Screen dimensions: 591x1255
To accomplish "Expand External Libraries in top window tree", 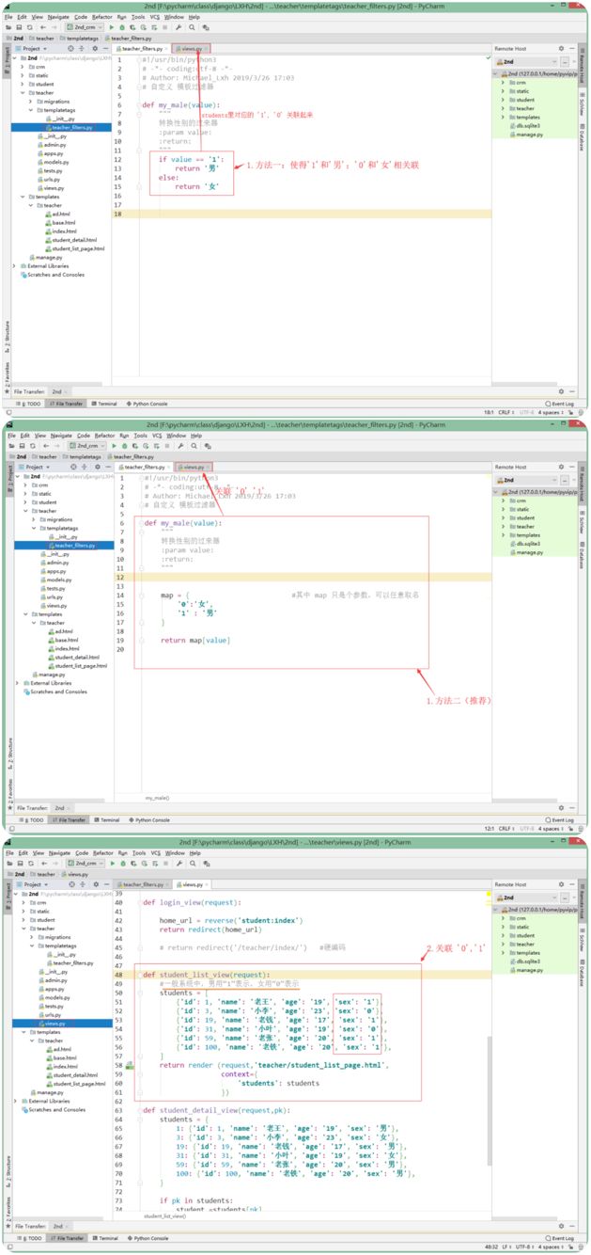I will [15, 265].
